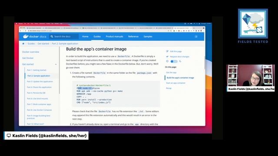Open the Reference nav item
The height and width of the screenshot is (156, 278).
(133, 36)
